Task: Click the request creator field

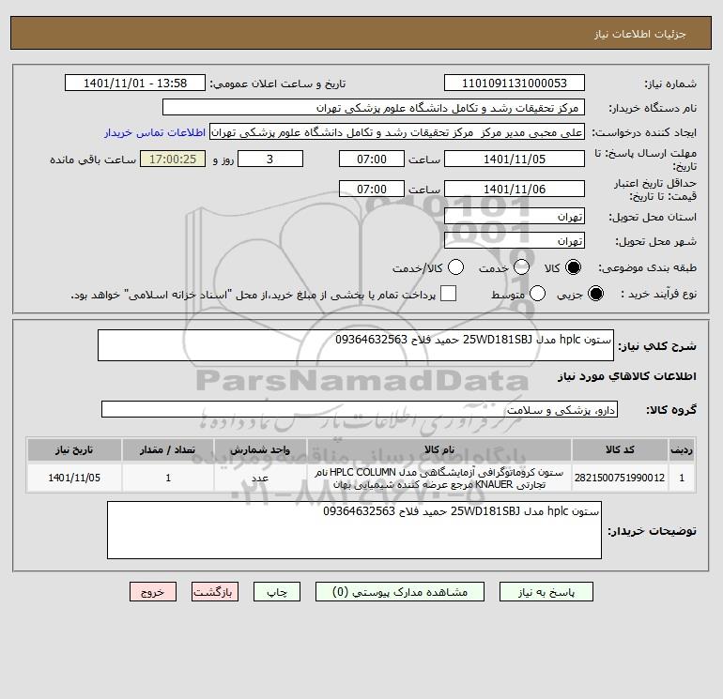Action: pos(397,132)
